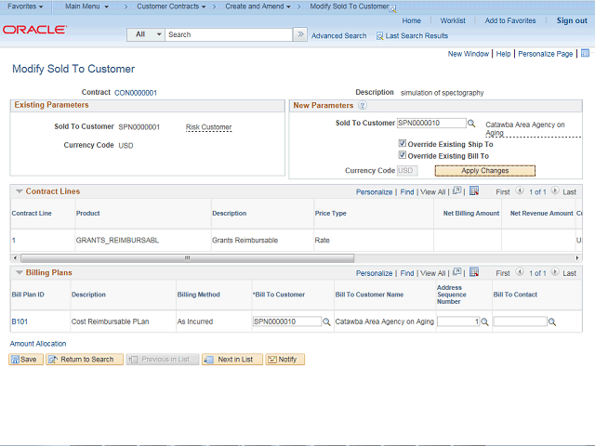
Task: Open the Amount Allocation link
Action: click(x=38, y=344)
